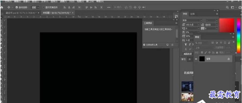Lock transparent pixels icon in Layers panel
242x103 pixels.
[x=202, y=52]
